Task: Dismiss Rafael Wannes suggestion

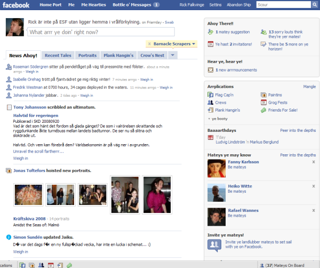Action: point(314,210)
